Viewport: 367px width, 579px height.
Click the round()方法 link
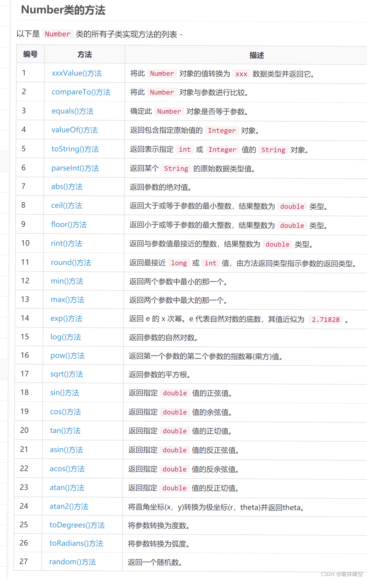point(71,263)
